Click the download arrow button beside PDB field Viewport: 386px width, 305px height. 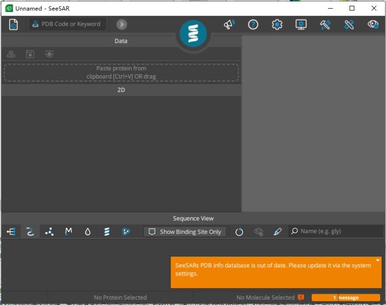coord(122,24)
